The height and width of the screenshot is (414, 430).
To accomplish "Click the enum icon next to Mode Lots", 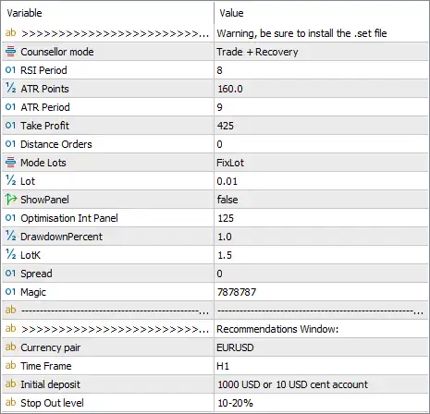I will click(x=10, y=163).
